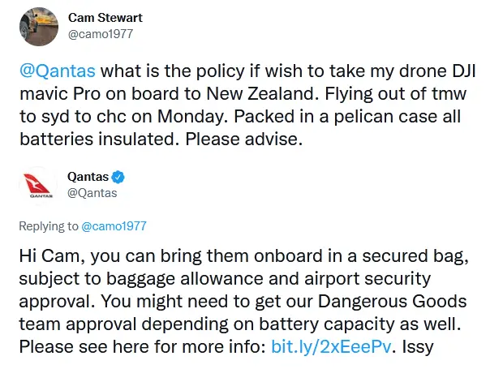Viewport: 503px width, 369px height.
Task: Click @camo1977 in the Replying to line
Action: 114,226
